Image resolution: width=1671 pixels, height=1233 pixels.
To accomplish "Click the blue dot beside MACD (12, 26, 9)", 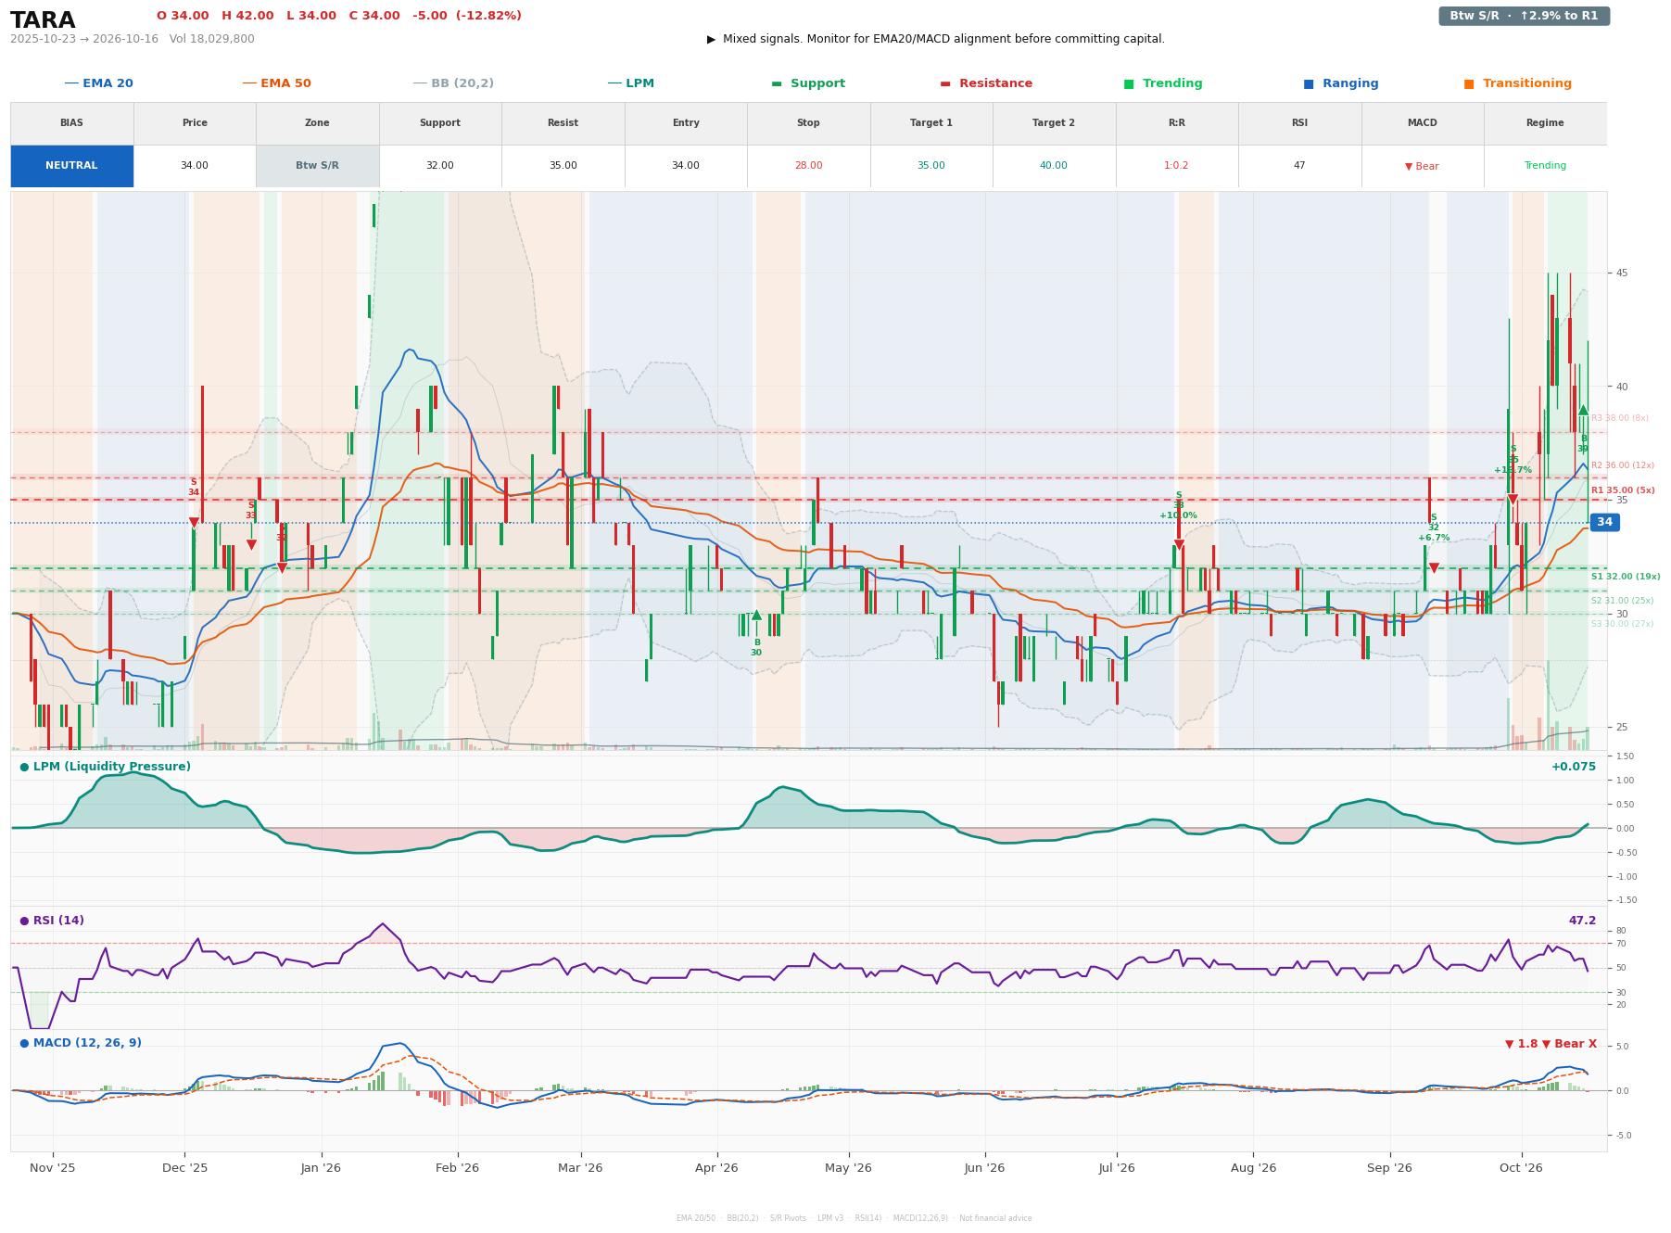I will tap(24, 1043).
